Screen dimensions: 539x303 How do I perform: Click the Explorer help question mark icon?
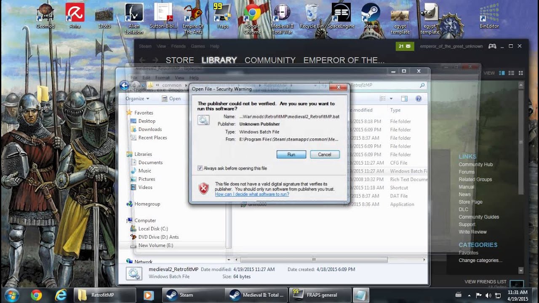pos(419,98)
